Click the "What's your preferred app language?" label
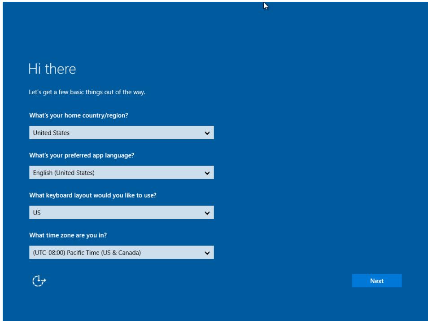This screenshot has width=428, height=321. pos(82,155)
